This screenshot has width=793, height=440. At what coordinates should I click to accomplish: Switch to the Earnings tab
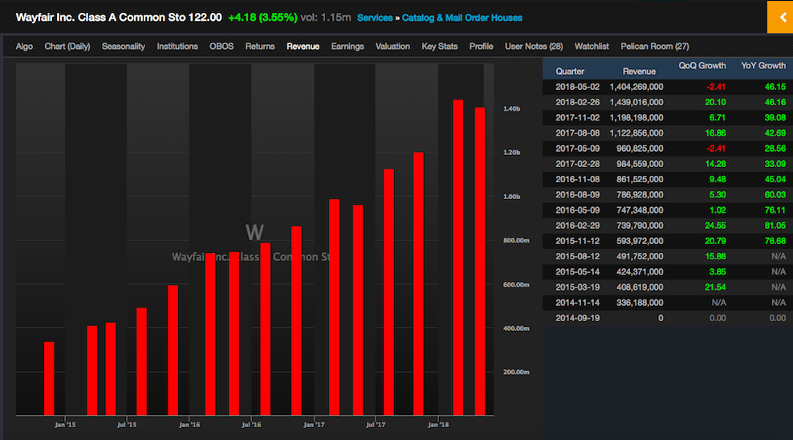click(348, 47)
